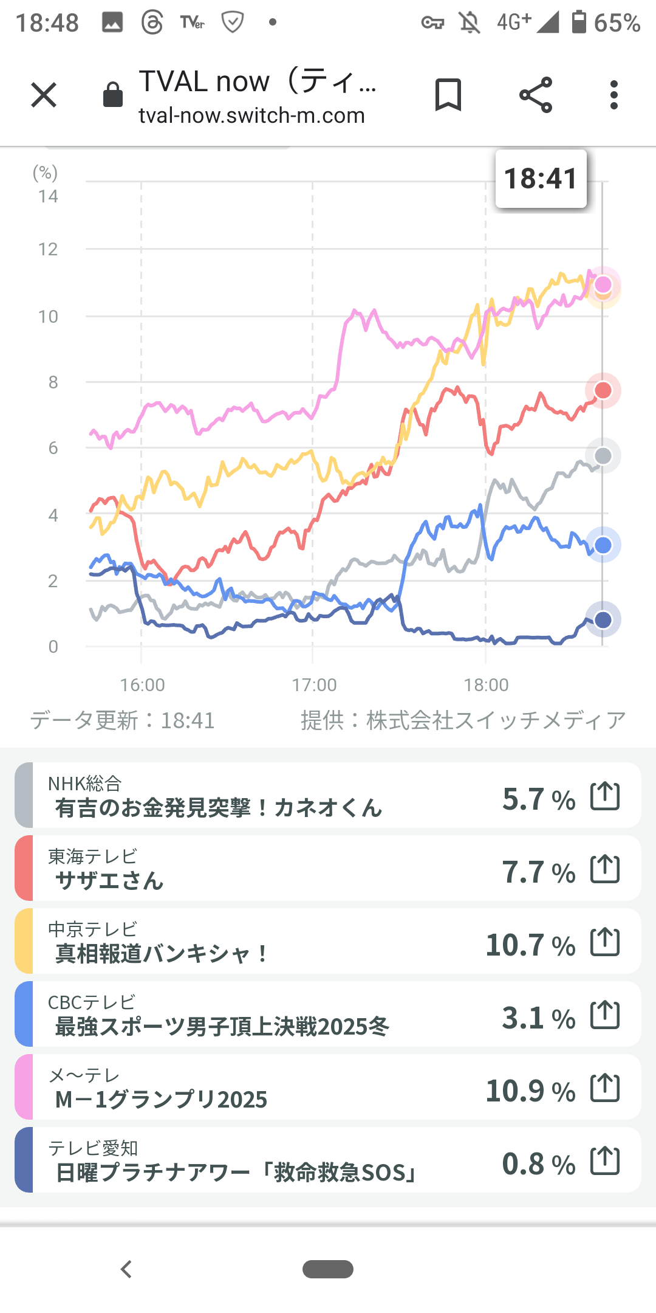Open the サザエさん program row
This screenshot has height=1313, width=656.
point(243,869)
